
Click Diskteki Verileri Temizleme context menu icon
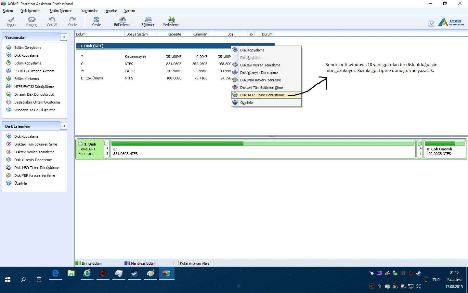[x=235, y=65]
